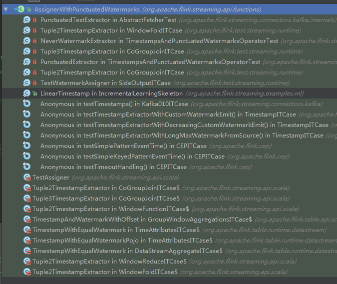Click icon beside TimestampAndWatermarkWithOffset entry
Image resolution: width=337 pixels, height=284 pixels.
(26, 219)
